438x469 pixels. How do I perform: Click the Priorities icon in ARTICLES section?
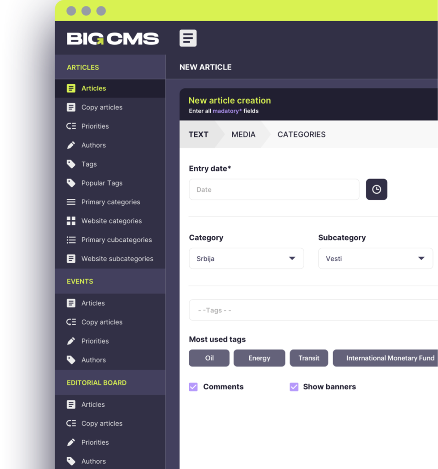(71, 126)
